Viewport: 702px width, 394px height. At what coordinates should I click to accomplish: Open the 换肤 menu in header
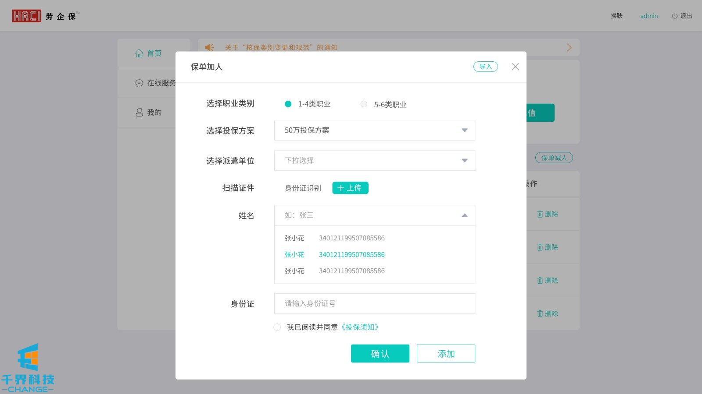(x=616, y=16)
